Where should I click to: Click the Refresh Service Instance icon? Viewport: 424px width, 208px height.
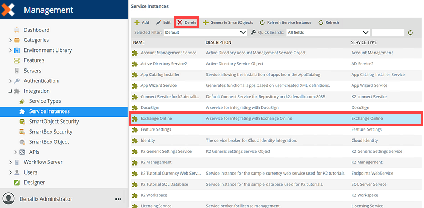[262, 23]
